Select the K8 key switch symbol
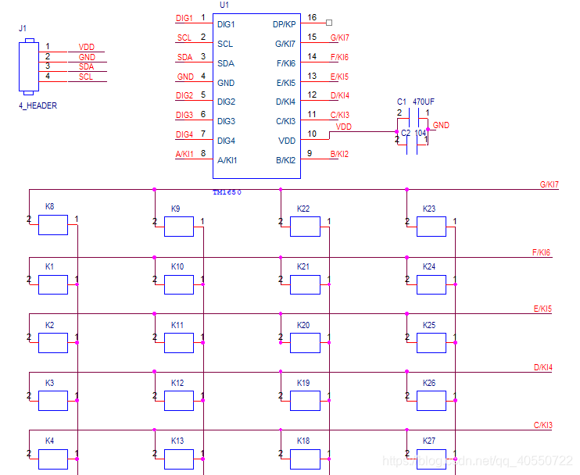This screenshot has width=580, height=475. 53,225
